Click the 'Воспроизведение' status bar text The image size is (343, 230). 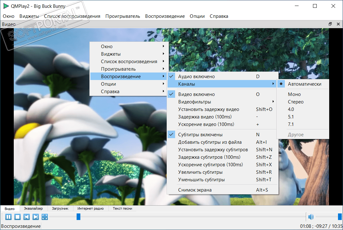coord(21,226)
